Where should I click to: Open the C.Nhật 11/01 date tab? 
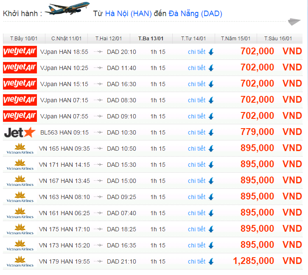click(x=66, y=39)
